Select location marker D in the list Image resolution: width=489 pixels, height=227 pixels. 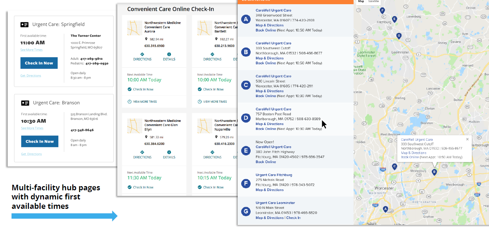(x=246, y=118)
